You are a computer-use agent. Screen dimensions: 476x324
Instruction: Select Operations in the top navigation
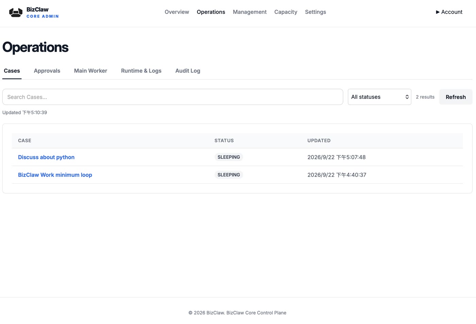point(211,12)
